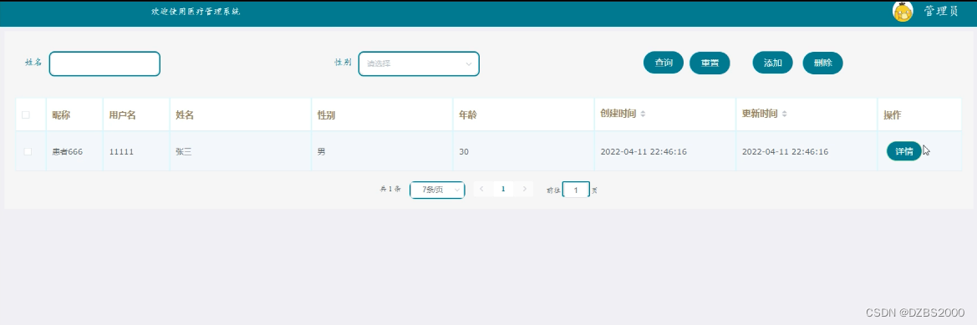
Task: Open the 性别 dropdown
Action: click(419, 63)
